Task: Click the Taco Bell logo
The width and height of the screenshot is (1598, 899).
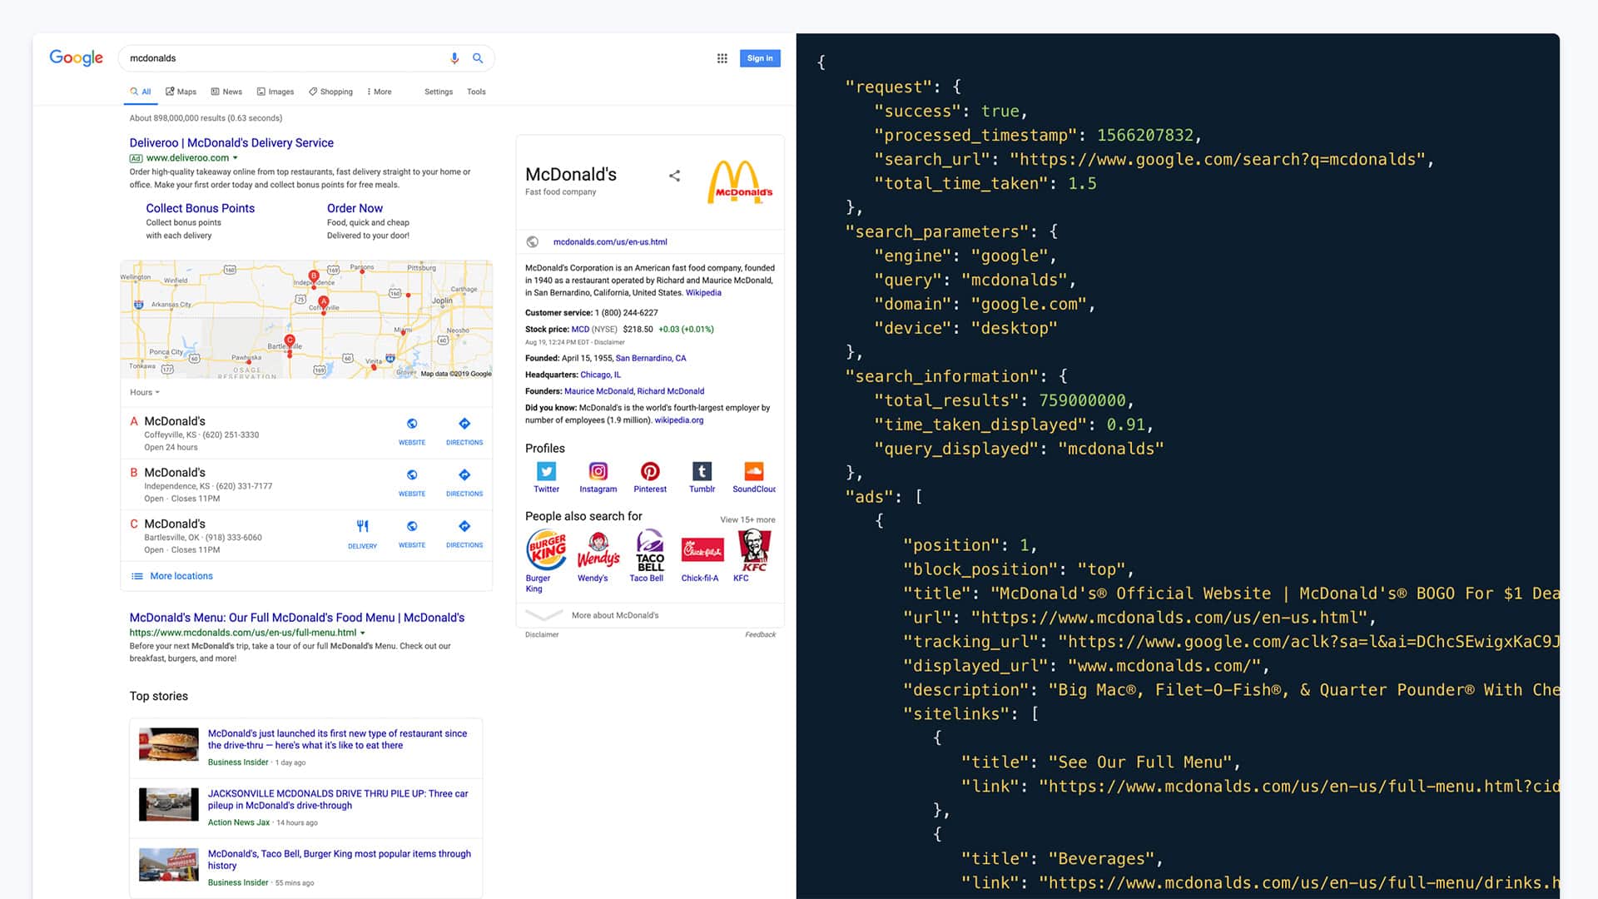Action: 650,549
